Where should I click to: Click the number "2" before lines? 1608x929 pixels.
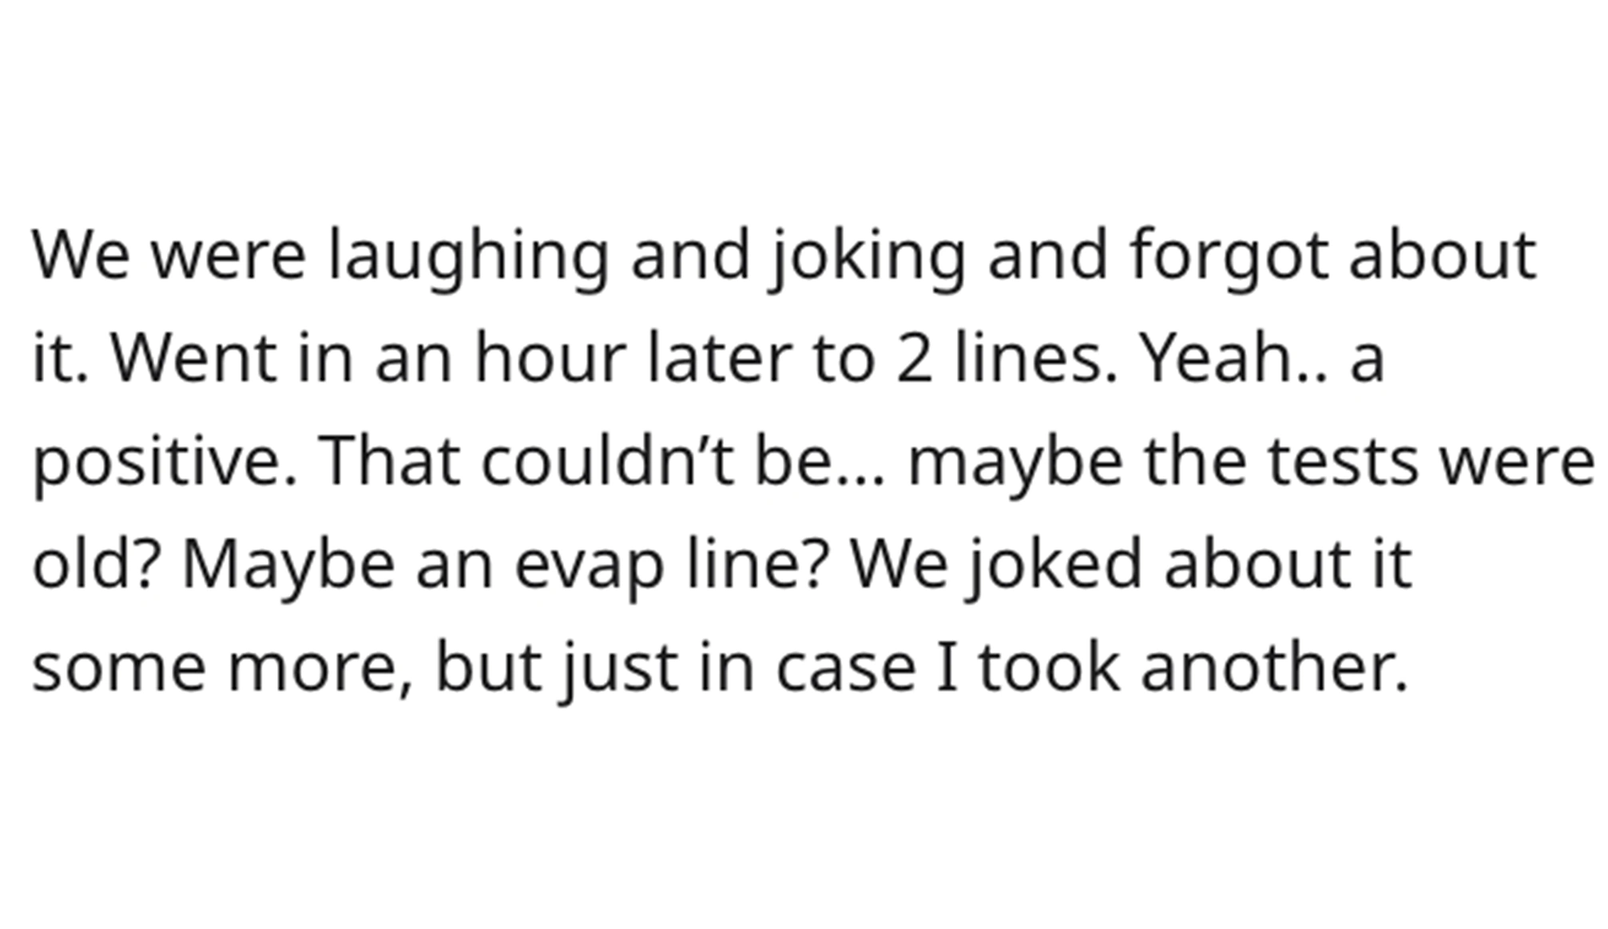pyautogui.click(x=914, y=359)
